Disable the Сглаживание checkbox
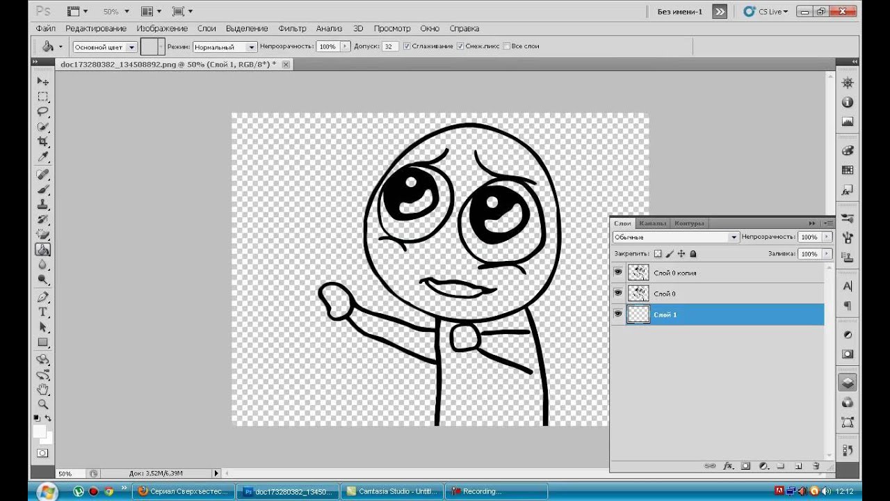Screen dimensions: 890x501 407,46
